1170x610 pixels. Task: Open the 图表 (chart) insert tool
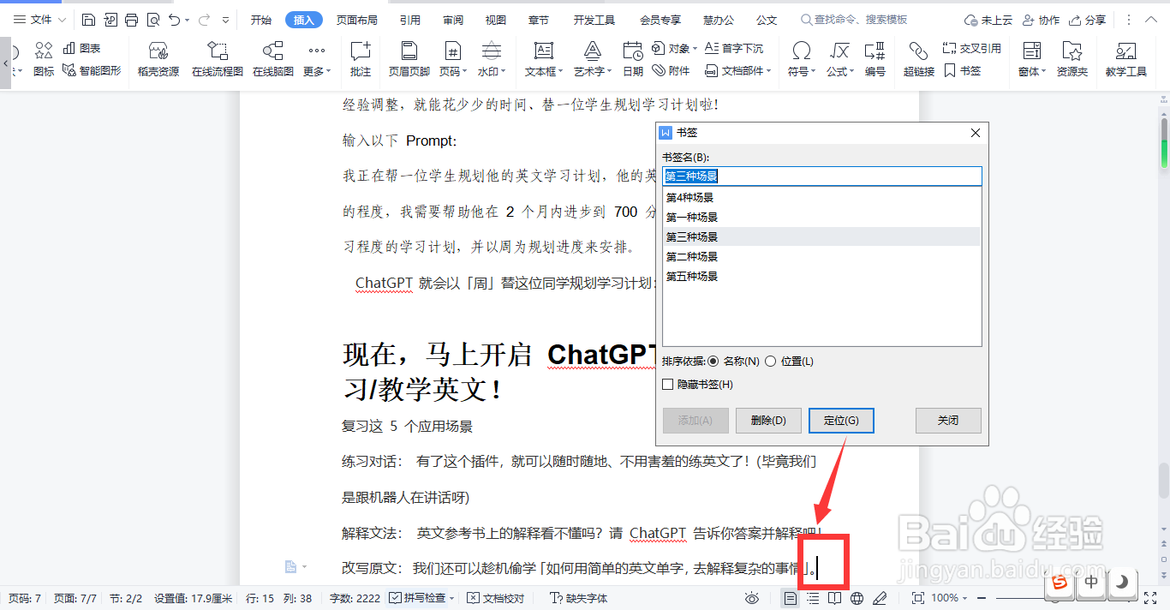point(82,49)
